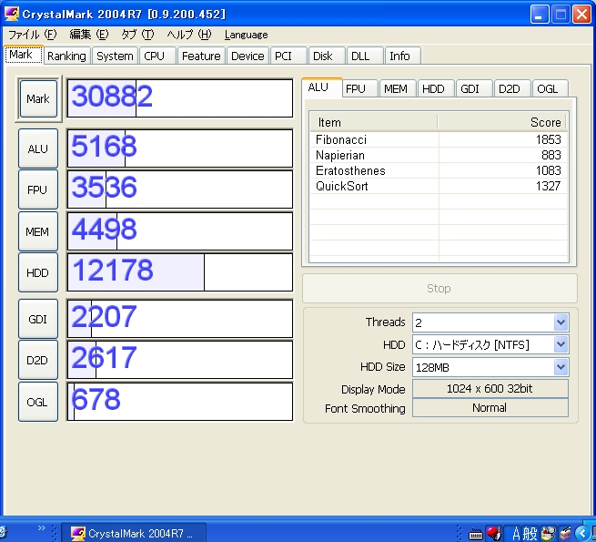This screenshot has width=596, height=542.
Task: Click the Stop button
Action: [439, 288]
